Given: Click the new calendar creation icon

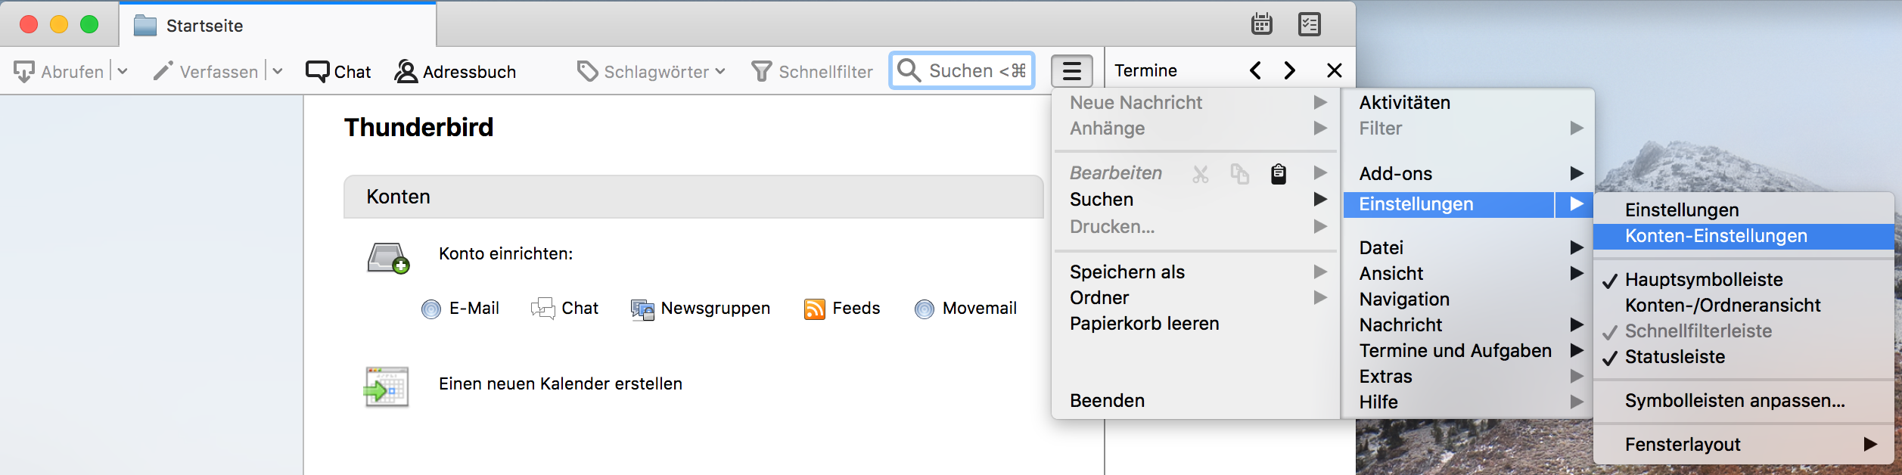Looking at the screenshot, I should pos(387,387).
